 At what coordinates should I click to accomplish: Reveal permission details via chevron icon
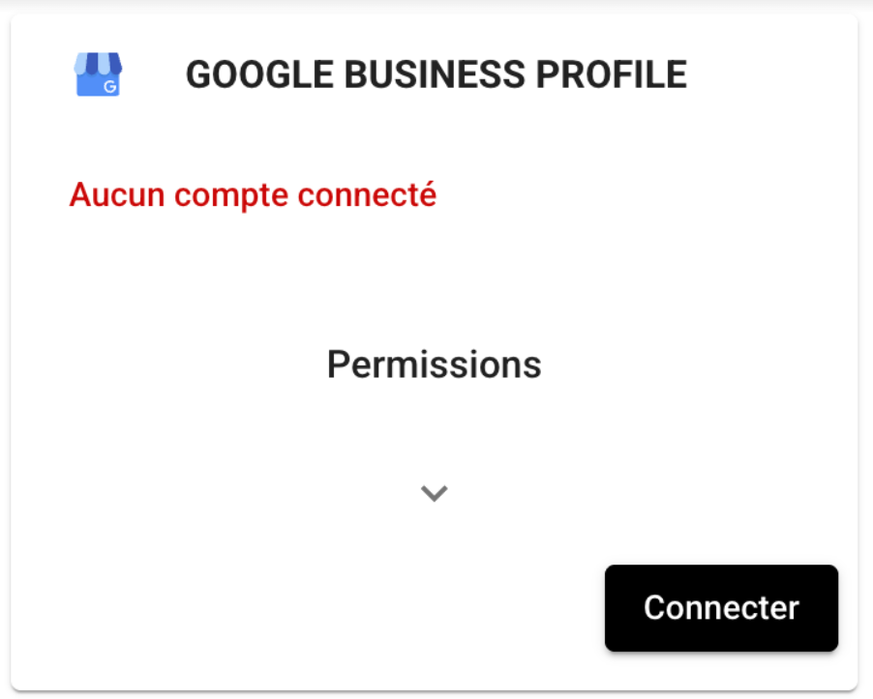coord(435,494)
